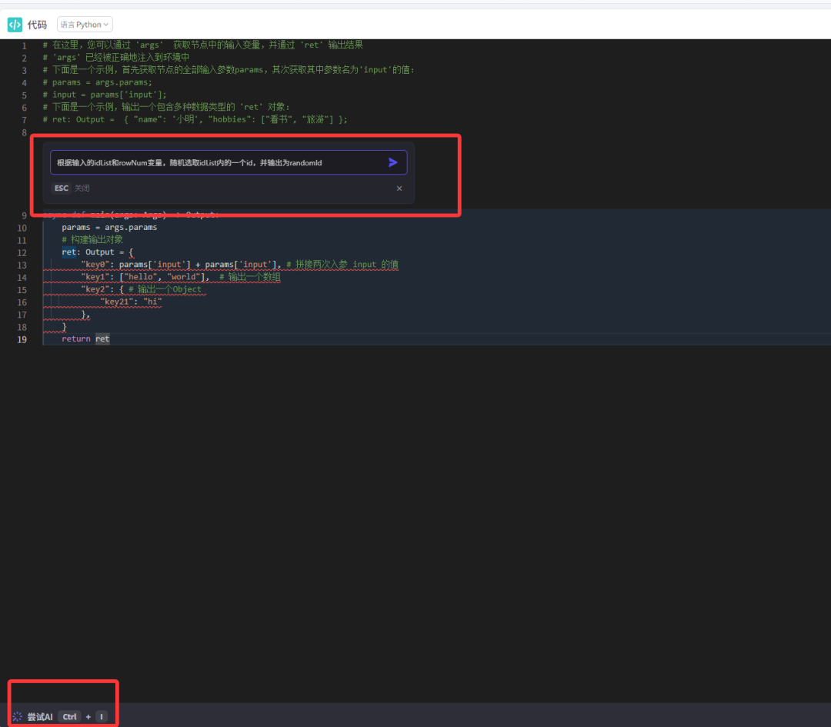Viewport: 831px width, 727px height.
Task: Click the 尝试AI label at bottom
Action: coord(40,716)
